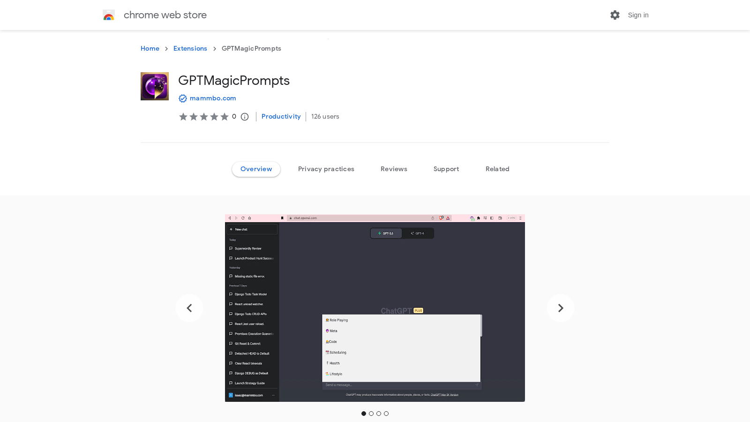
Task: Switch to the Reviews tab
Action: tap(394, 169)
